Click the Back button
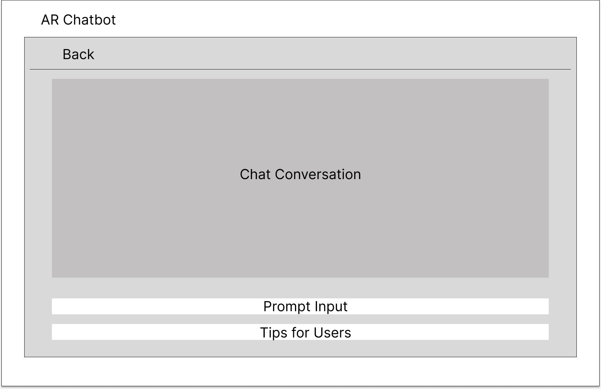 pos(78,54)
